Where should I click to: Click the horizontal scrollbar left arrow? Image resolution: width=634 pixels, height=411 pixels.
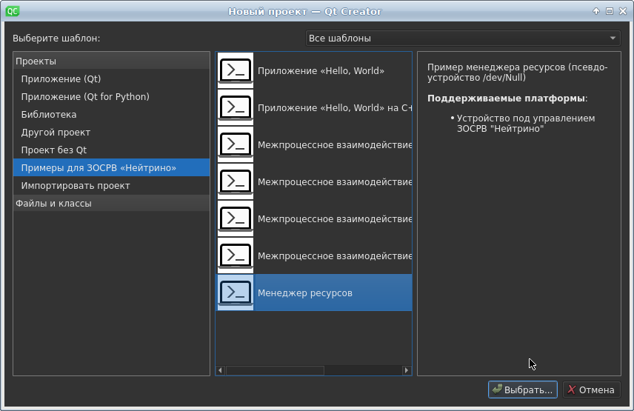221,370
